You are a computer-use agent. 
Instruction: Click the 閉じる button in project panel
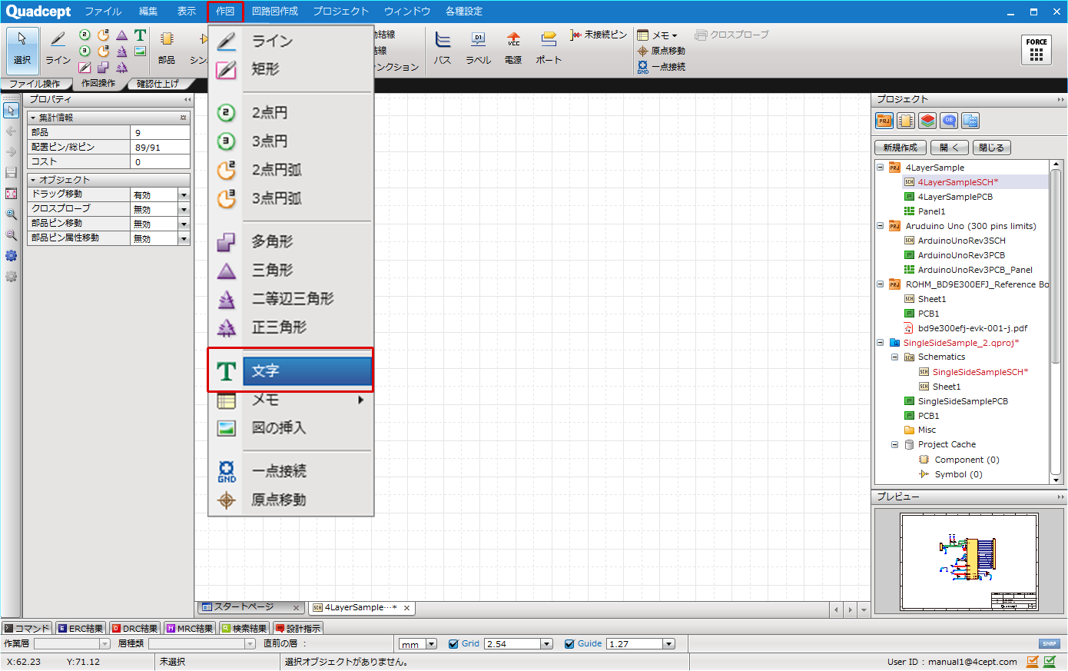991,148
